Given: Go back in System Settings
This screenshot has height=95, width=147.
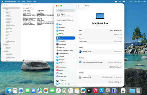Looking at the screenshot, I should pos(78,6).
